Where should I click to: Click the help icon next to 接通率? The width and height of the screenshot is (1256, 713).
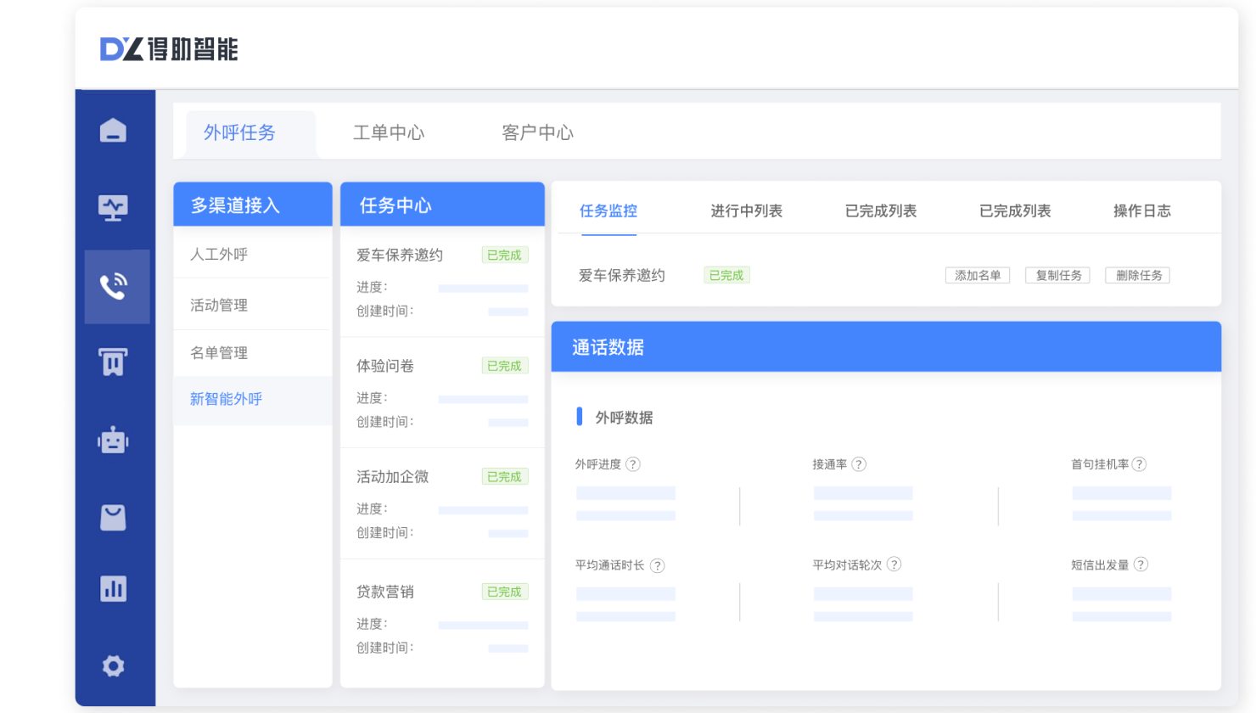[x=859, y=463]
